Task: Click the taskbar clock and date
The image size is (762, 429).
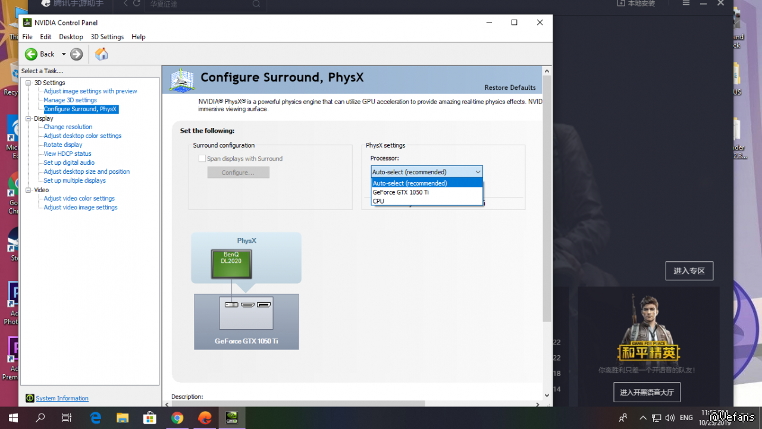Action: [x=715, y=418]
